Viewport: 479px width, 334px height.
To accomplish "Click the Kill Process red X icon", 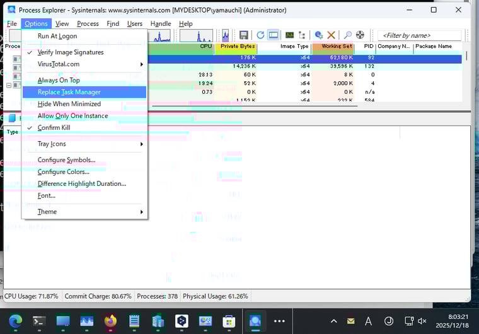I will 331,35.
